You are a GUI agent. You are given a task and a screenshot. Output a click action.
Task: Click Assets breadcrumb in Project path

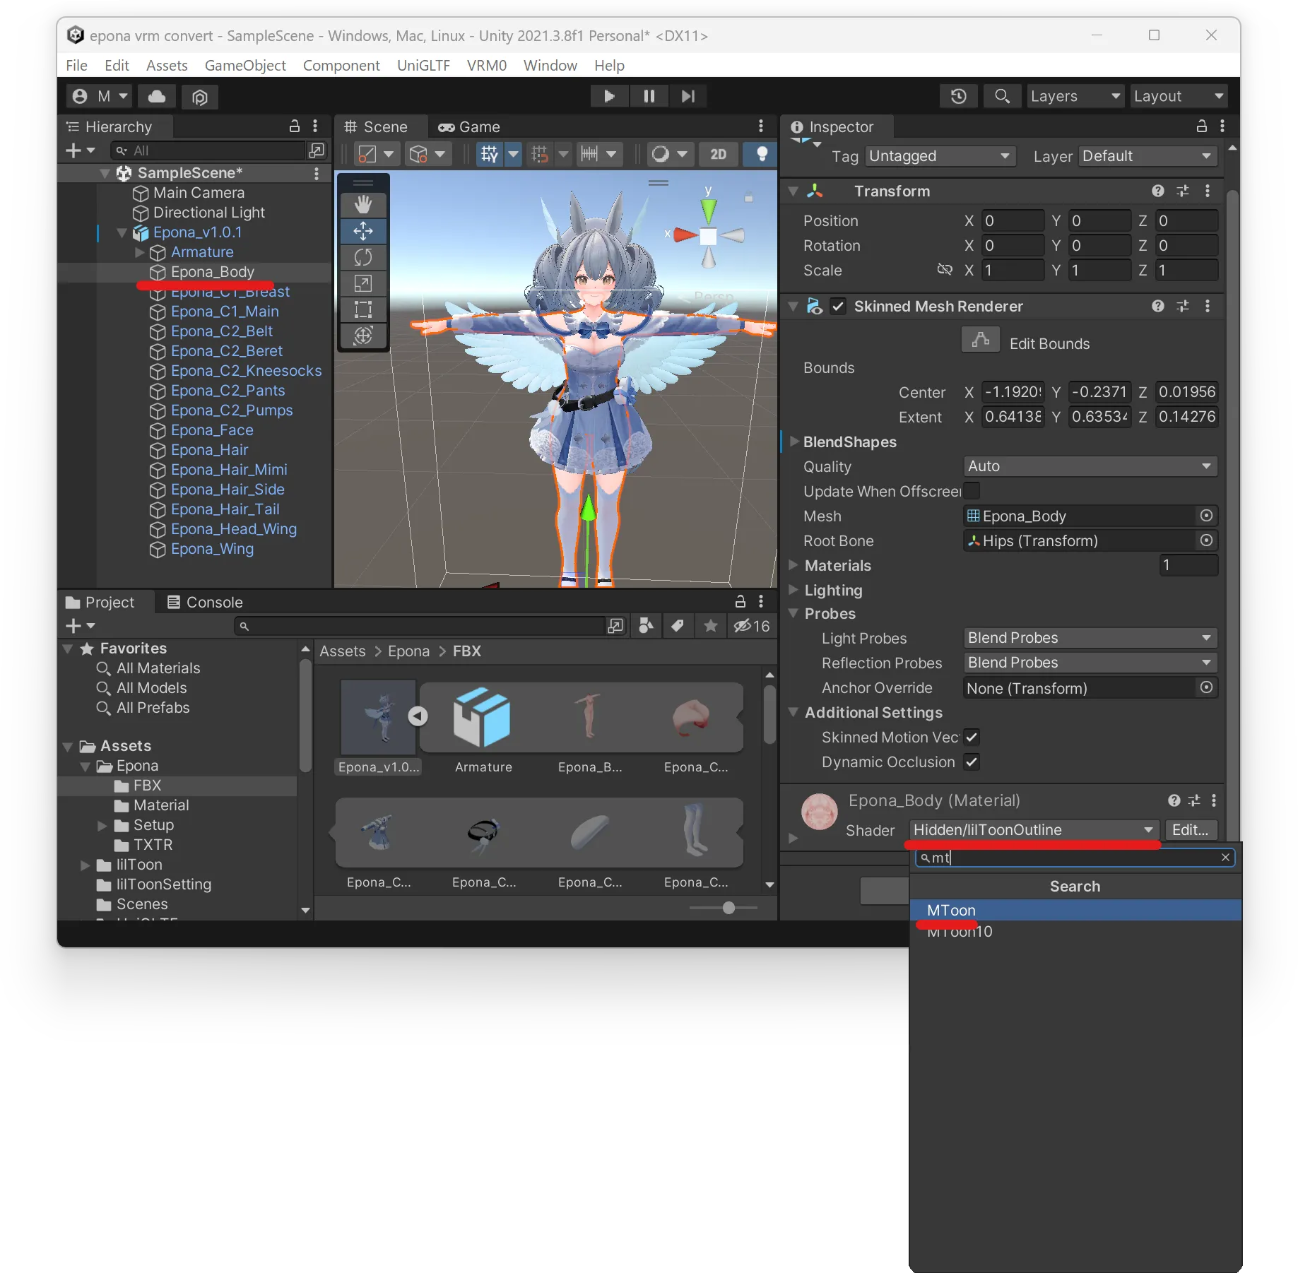coord(343,651)
